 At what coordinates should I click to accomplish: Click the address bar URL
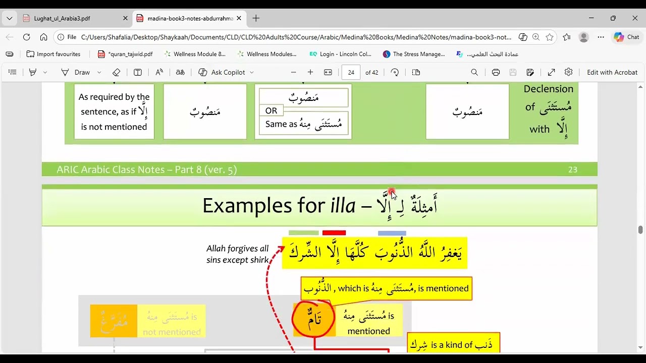click(296, 37)
